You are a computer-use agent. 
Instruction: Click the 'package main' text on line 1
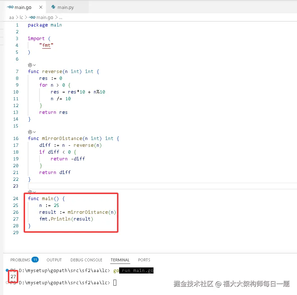click(45, 25)
